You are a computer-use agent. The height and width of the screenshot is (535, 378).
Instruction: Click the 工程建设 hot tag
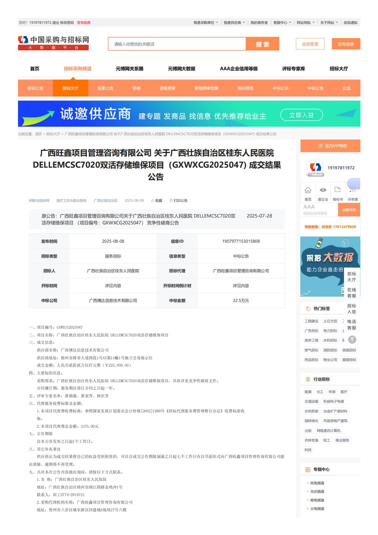click(x=311, y=321)
